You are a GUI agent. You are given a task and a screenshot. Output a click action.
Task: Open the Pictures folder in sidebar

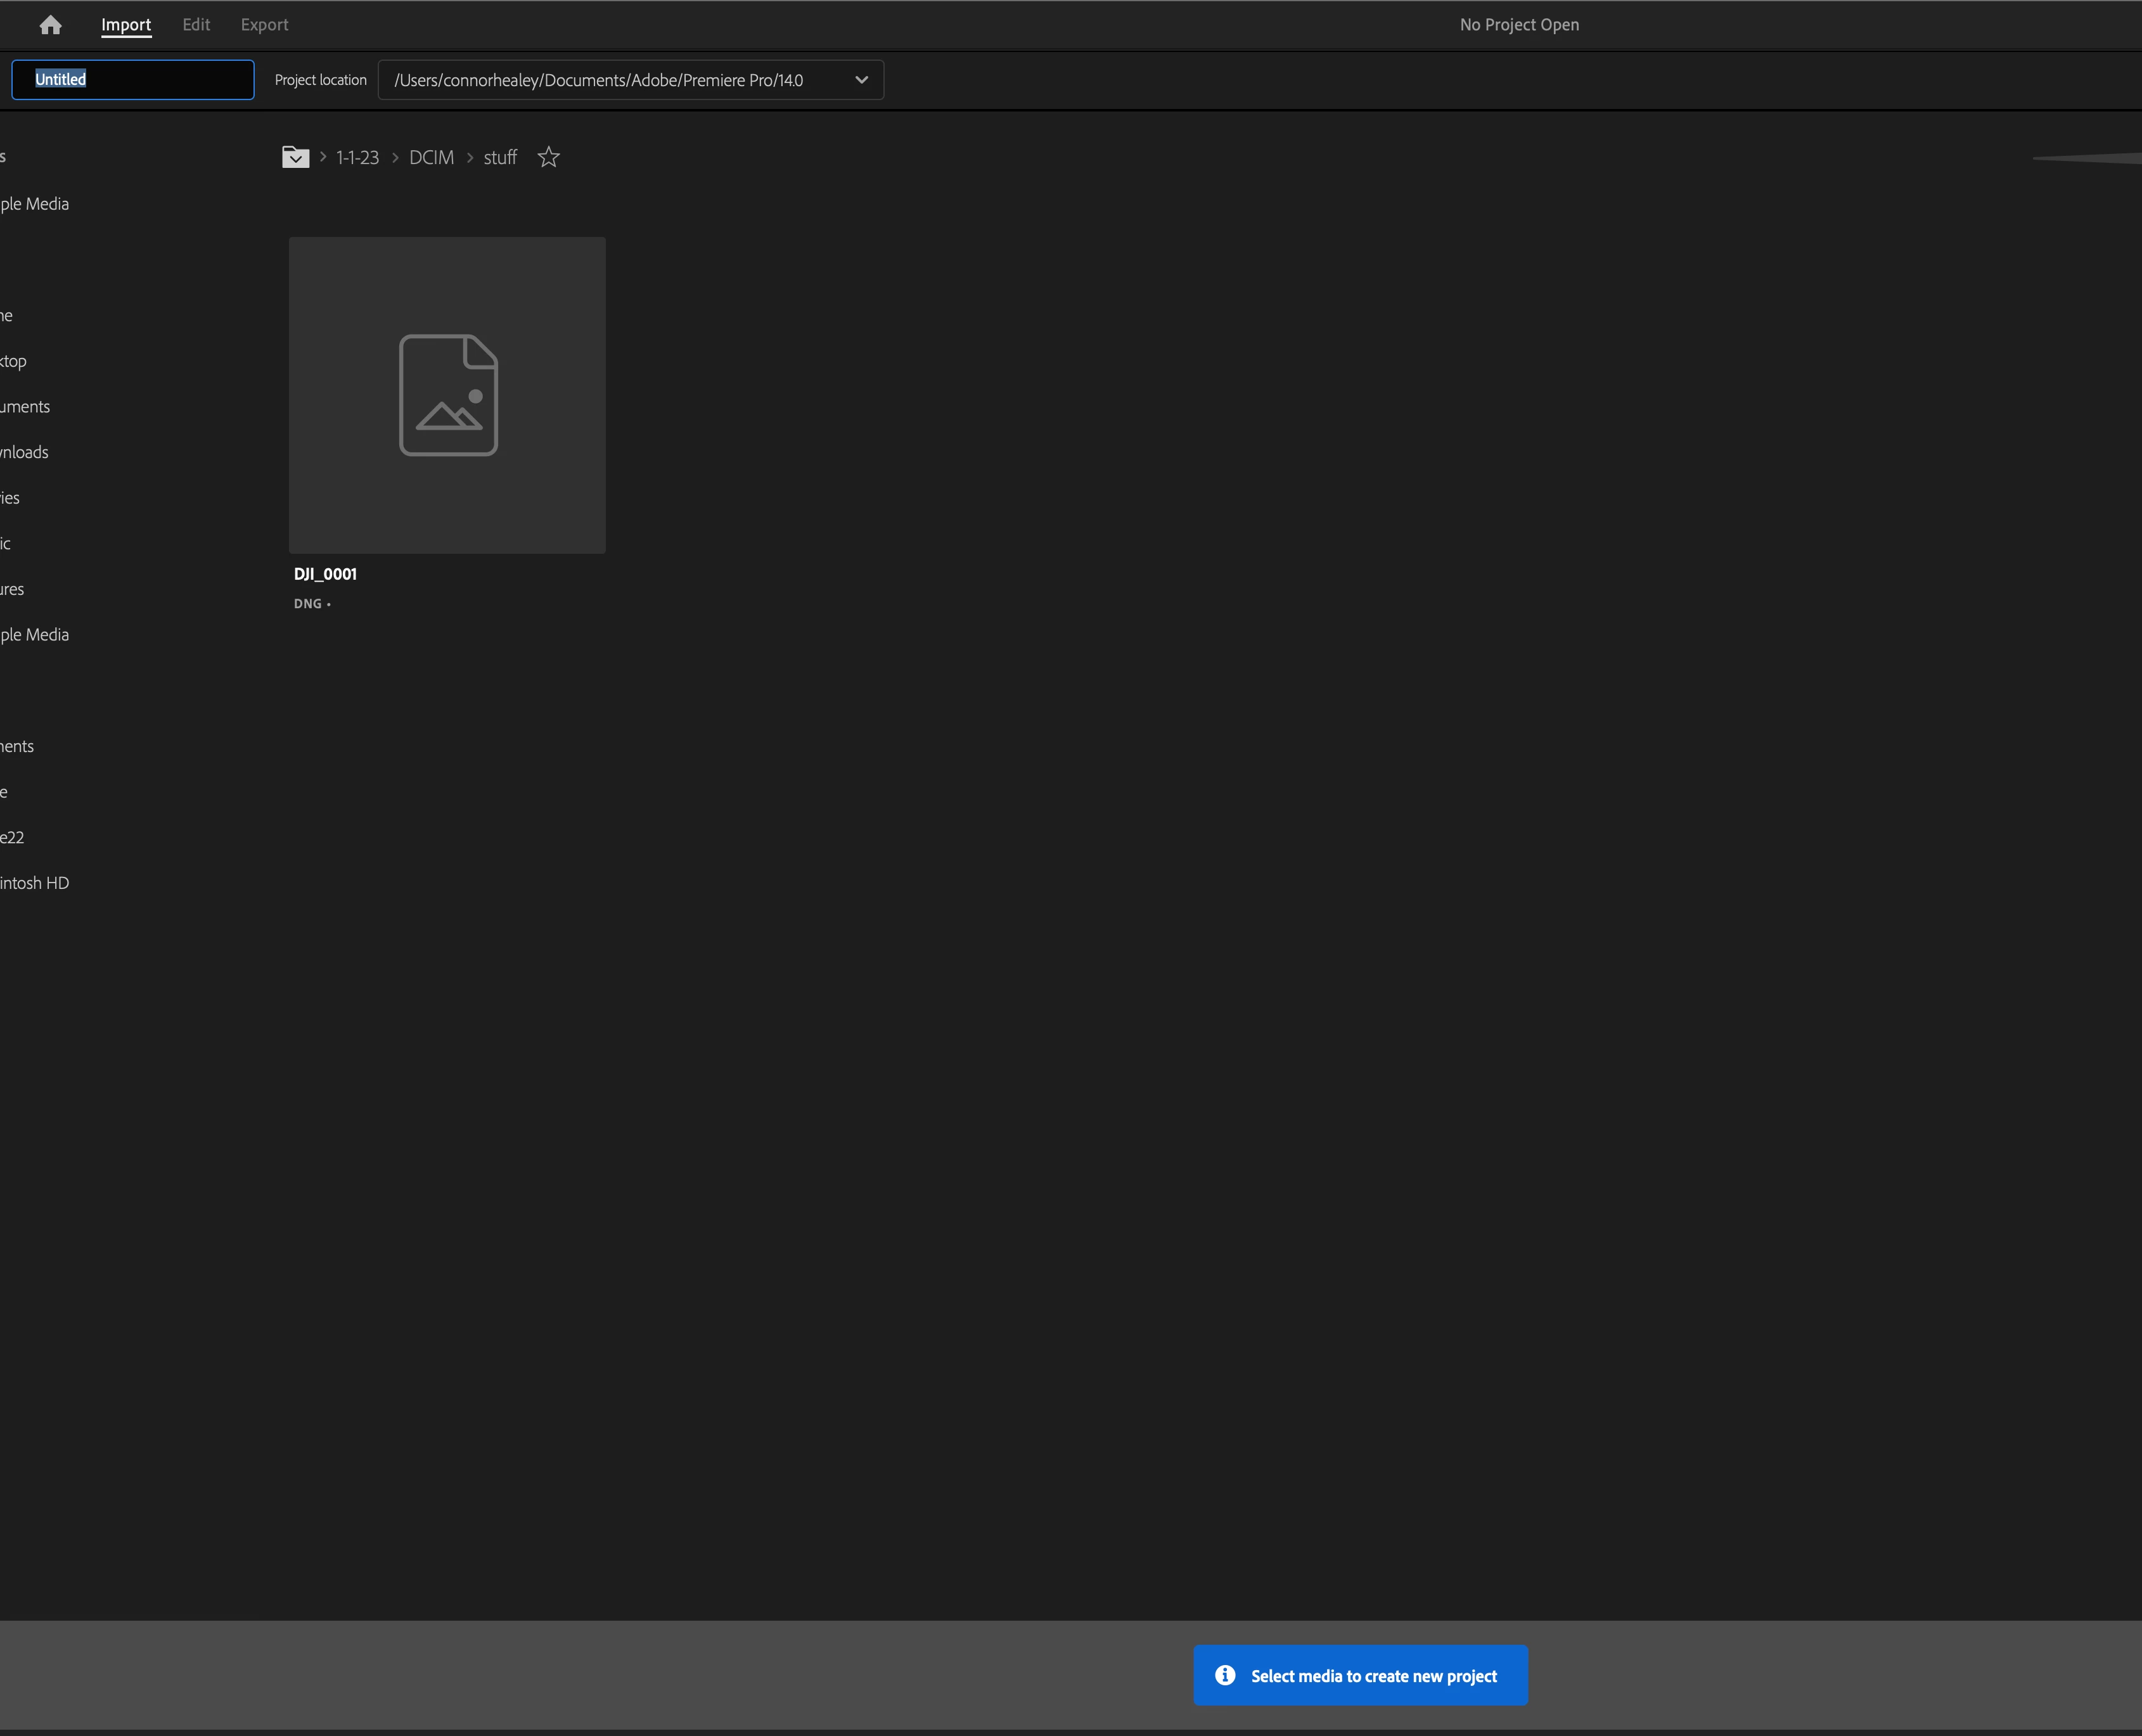[12, 589]
